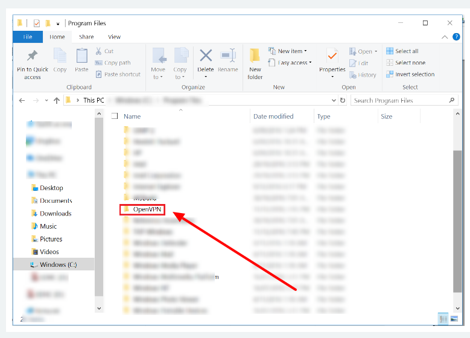Open Desktop in the navigation pane
Viewport: 470px width, 338px height.
(47, 188)
